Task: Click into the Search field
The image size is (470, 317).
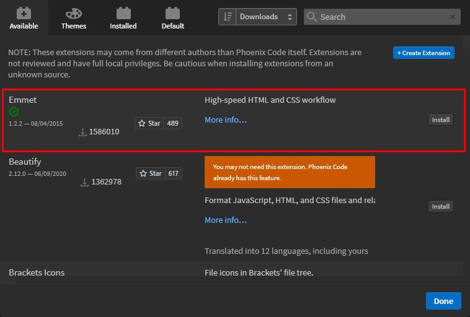Action: 382,17
